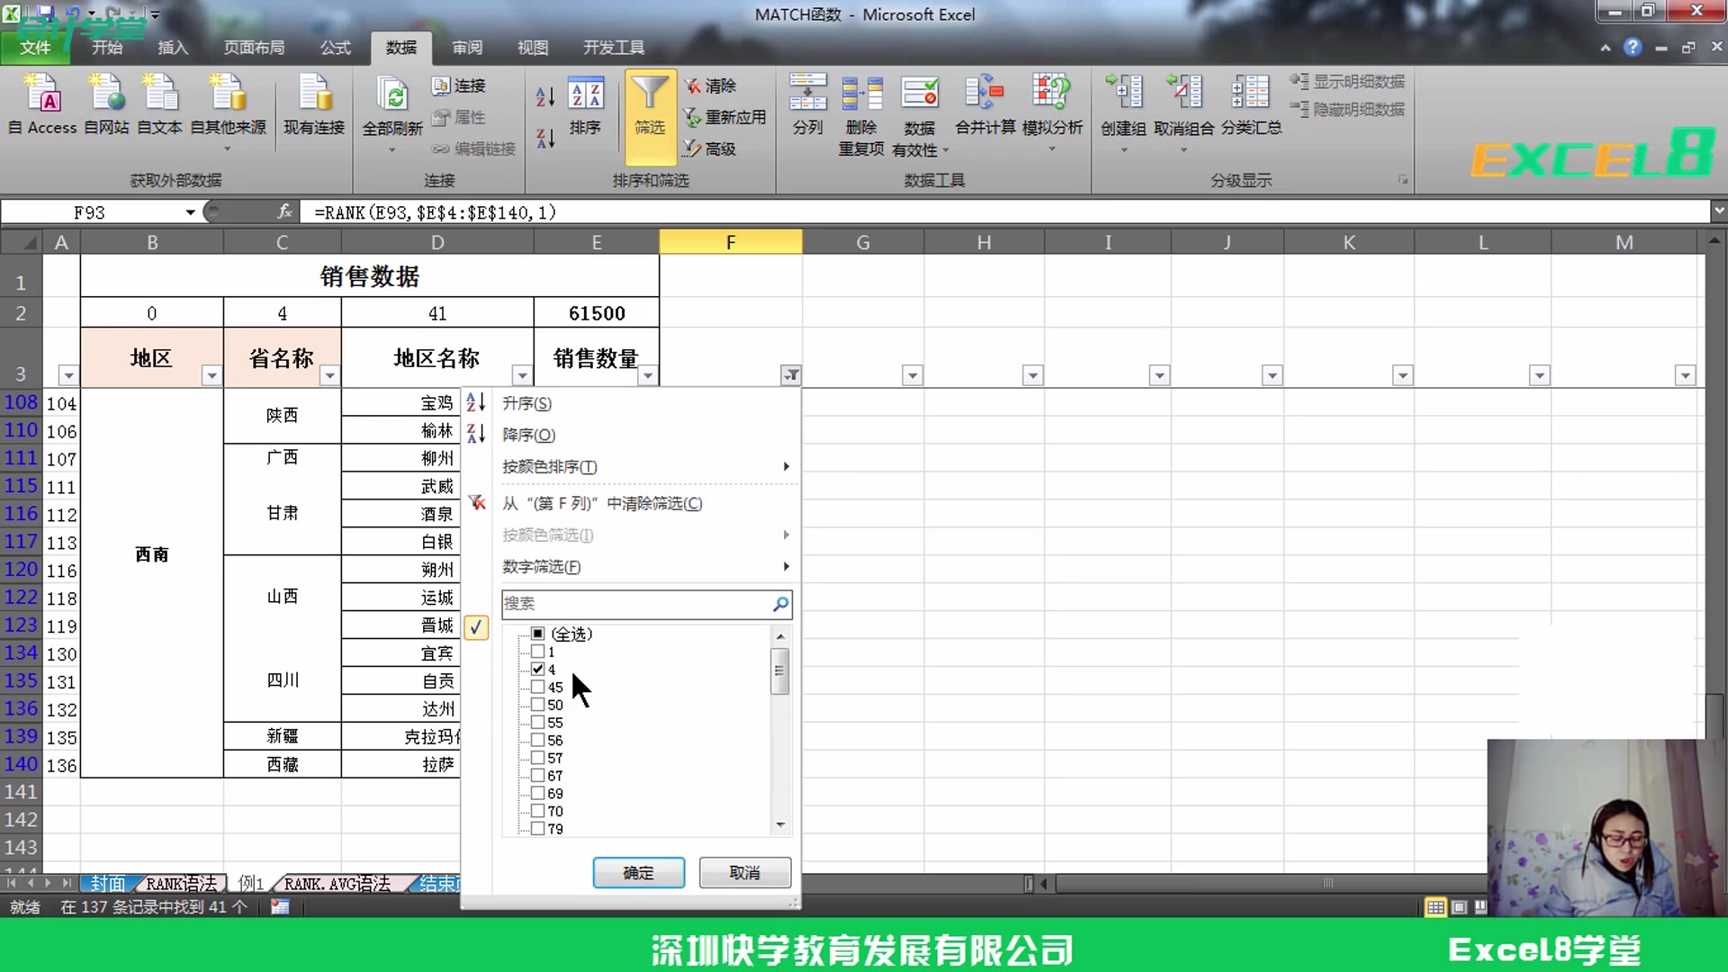Check the 45 value in filter list
The height and width of the screenshot is (972, 1728).
point(537,687)
